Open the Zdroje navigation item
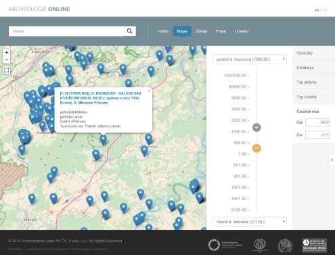Viewport: 335px width, 255px height. pos(201,31)
